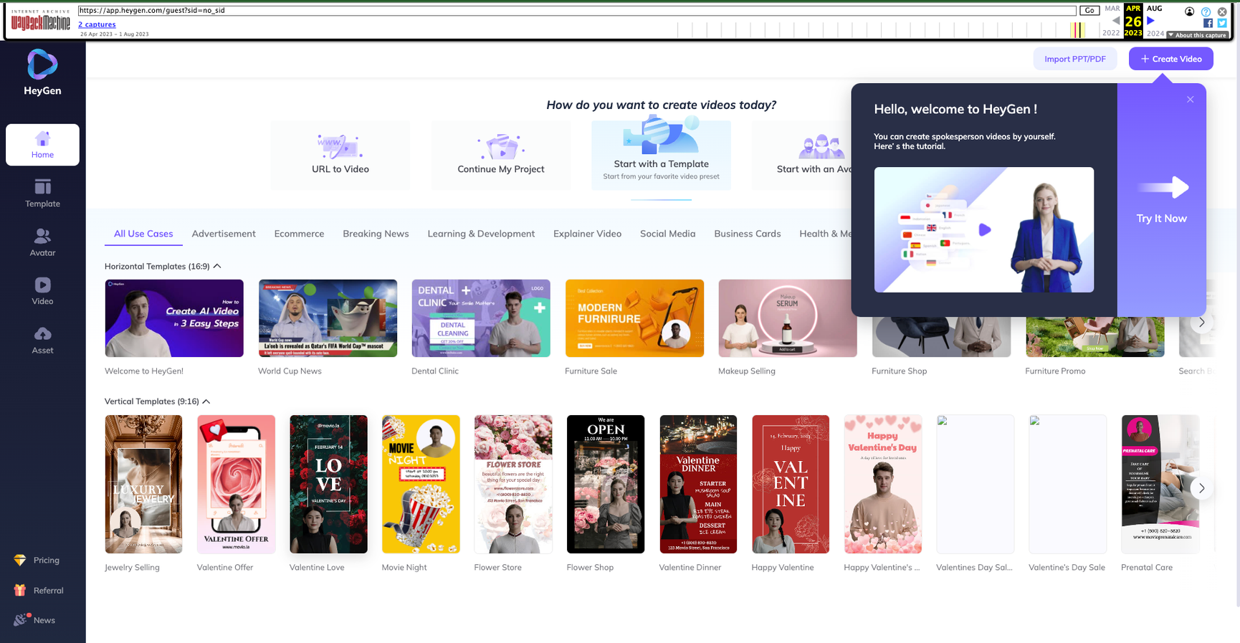Go to next capture arrow
The image size is (1240, 643).
pyautogui.click(x=1151, y=21)
